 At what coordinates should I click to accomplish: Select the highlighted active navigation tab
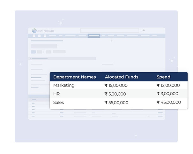click(94, 36)
